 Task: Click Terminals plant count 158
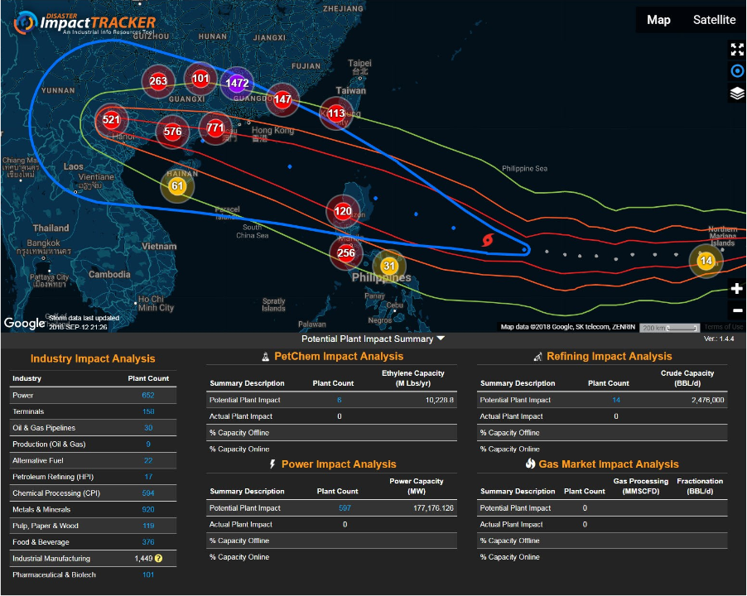point(148,411)
